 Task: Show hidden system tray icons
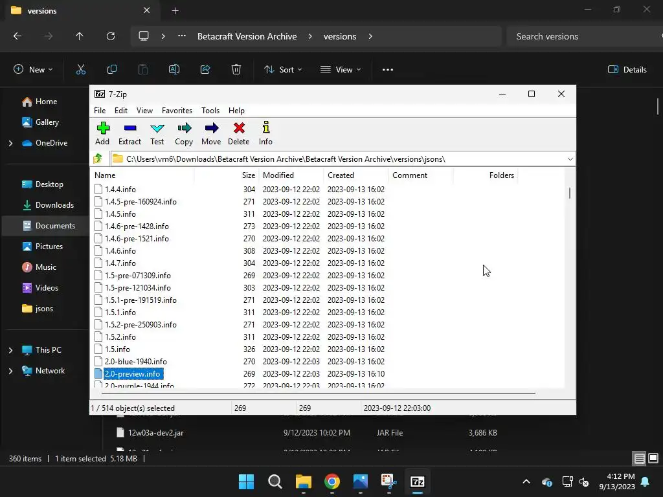pyautogui.click(x=526, y=481)
